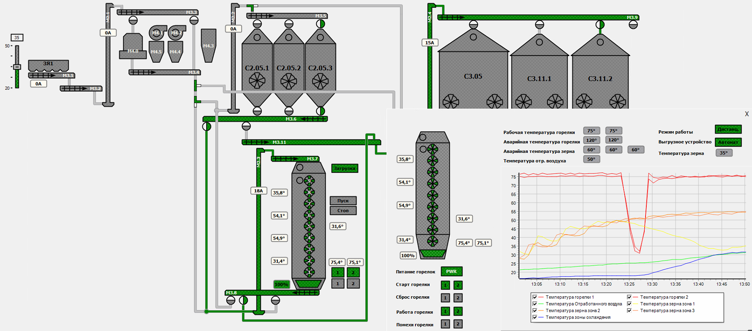The width and height of the screenshot is (752, 331).
Task: Click the PWR burner power button
Action: 451,272
